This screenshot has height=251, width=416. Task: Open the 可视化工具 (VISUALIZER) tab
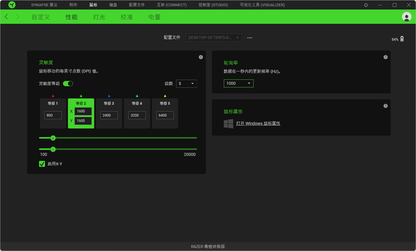[263, 5]
